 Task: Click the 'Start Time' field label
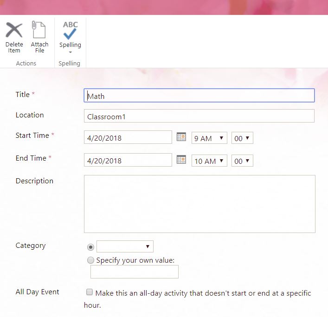(x=32, y=136)
